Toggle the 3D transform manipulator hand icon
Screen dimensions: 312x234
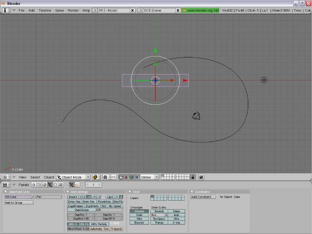(121, 177)
